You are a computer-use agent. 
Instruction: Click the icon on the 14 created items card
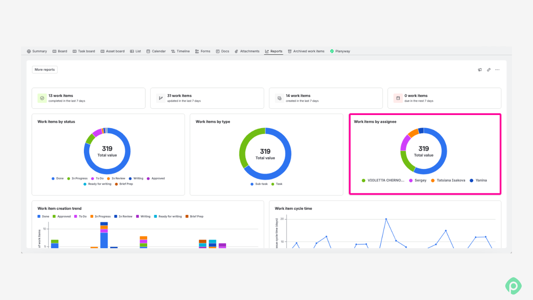click(x=279, y=98)
